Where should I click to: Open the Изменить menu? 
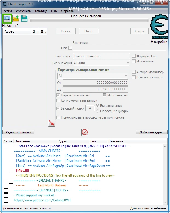coord(23,11)
